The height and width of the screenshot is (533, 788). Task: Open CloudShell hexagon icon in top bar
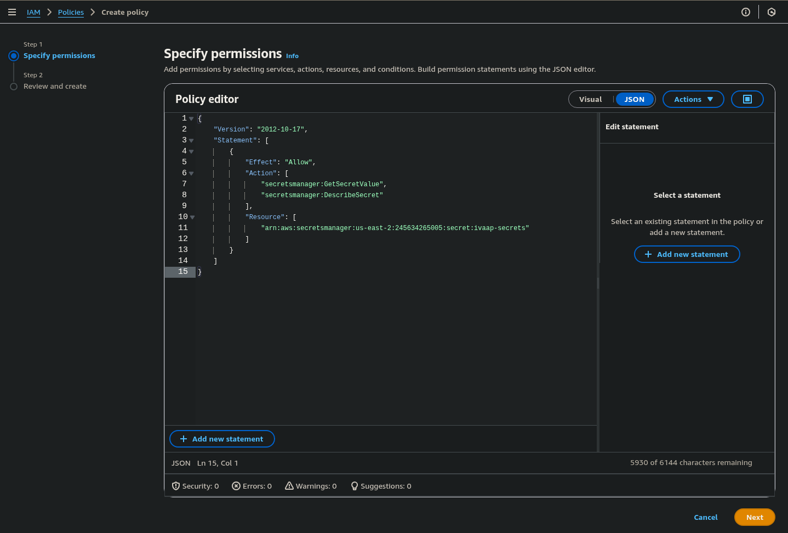pyautogui.click(x=772, y=12)
